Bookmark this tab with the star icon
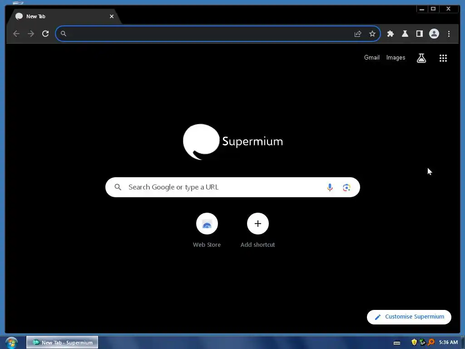 (372, 34)
